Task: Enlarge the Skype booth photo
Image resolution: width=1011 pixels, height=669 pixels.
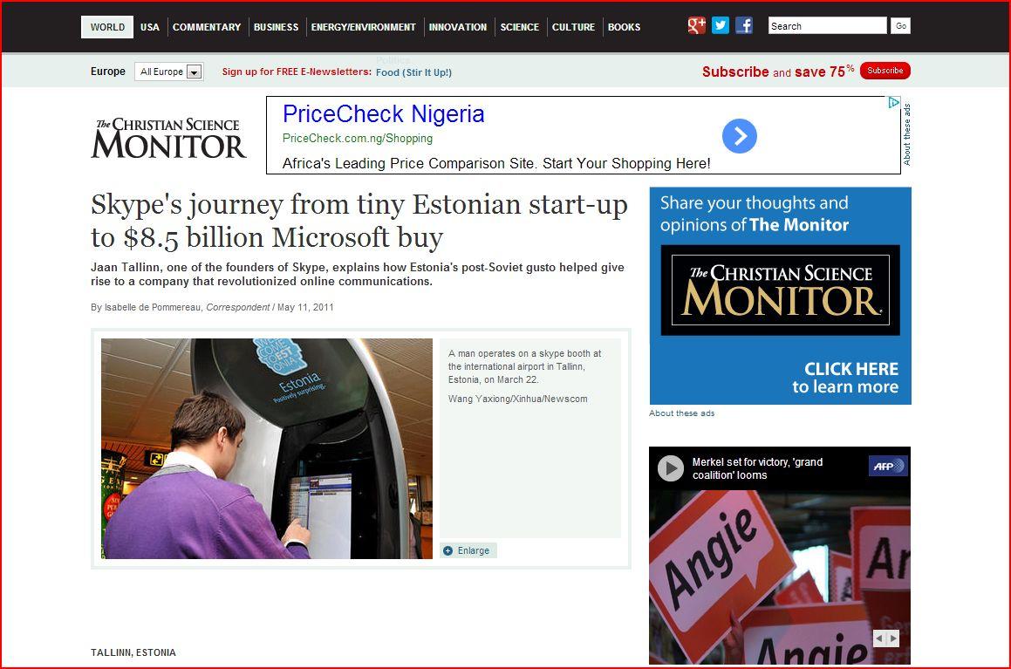Action: coord(468,550)
